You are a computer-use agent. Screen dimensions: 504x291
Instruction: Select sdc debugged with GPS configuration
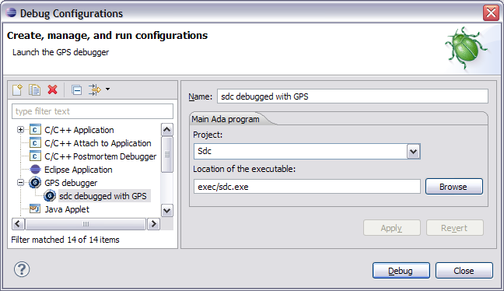(103, 196)
